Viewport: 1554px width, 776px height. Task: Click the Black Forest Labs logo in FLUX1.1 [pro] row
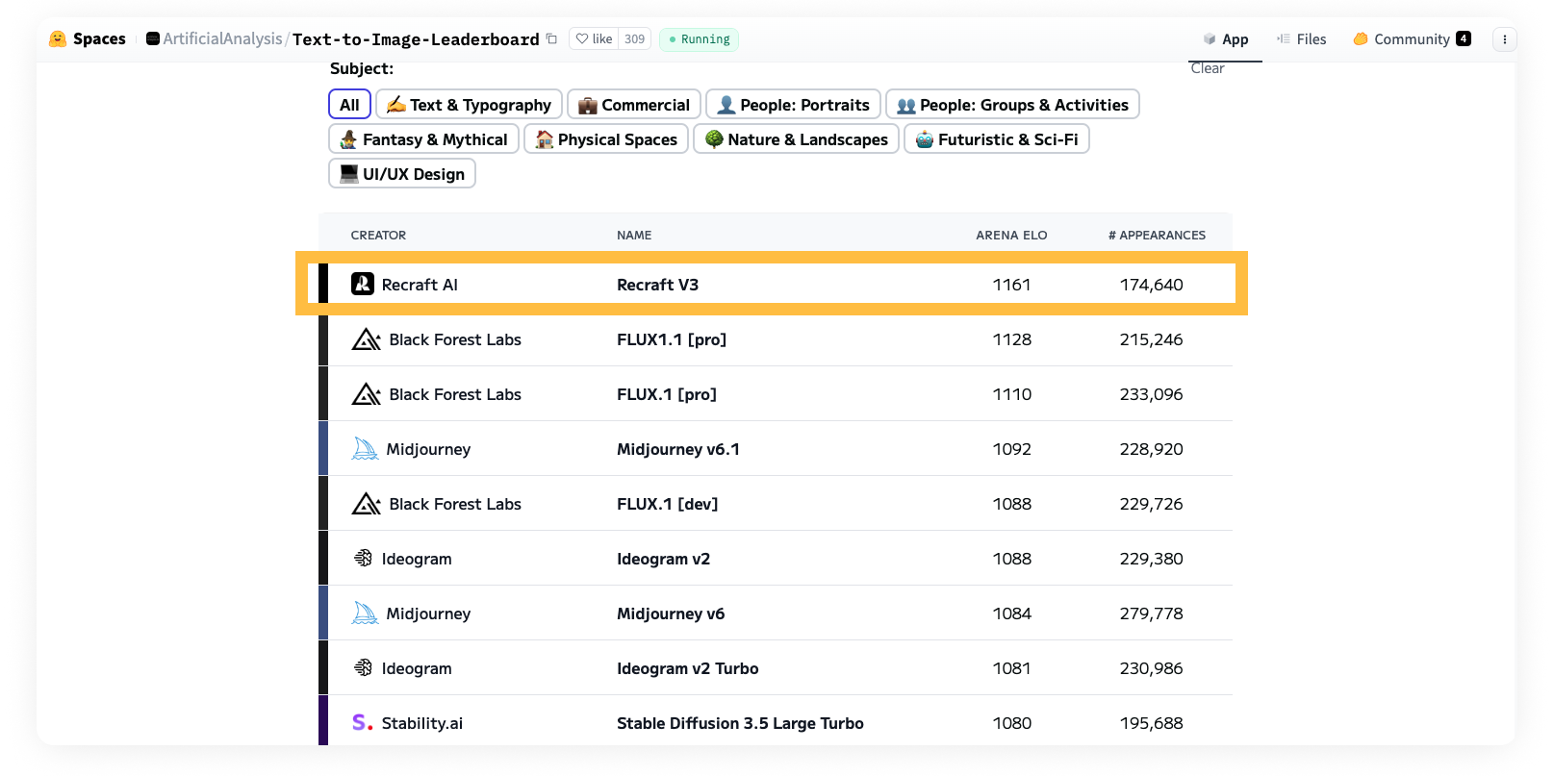pyautogui.click(x=367, y=339)
